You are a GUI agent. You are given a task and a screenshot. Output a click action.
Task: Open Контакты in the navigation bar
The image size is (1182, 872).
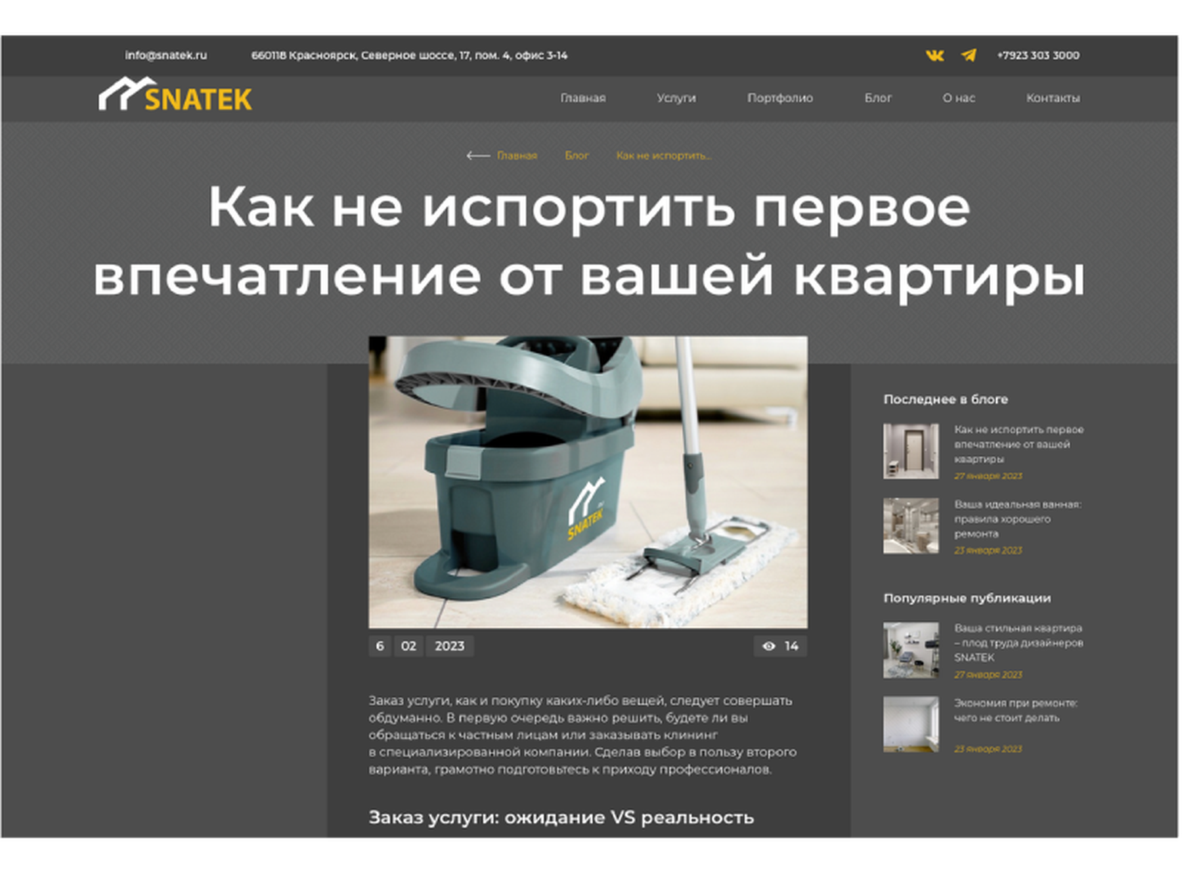[1053, 98]
